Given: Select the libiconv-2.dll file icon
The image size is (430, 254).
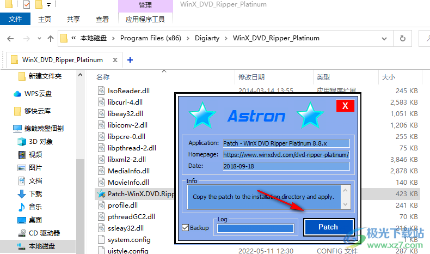Looking at the screenshot, I should pos(101,125).
